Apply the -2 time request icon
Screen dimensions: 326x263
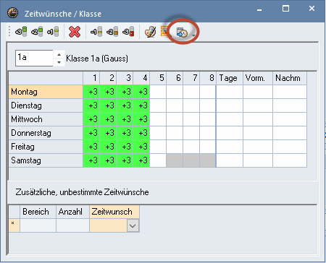pyautogui.click(x=112, y=32)
